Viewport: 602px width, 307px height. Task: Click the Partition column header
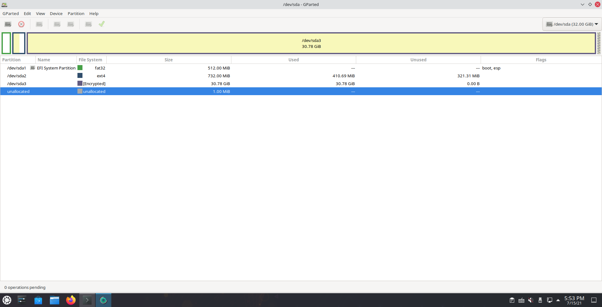pos(18,60)
